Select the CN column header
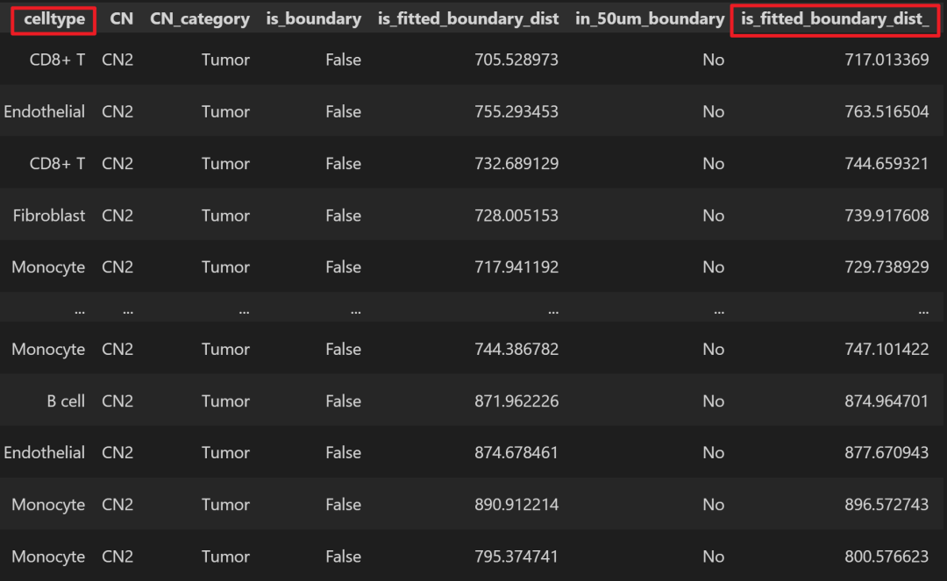 click(x=121, y=19)
